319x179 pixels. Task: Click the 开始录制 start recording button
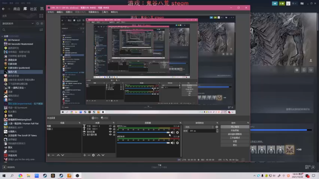coord(235,130)
